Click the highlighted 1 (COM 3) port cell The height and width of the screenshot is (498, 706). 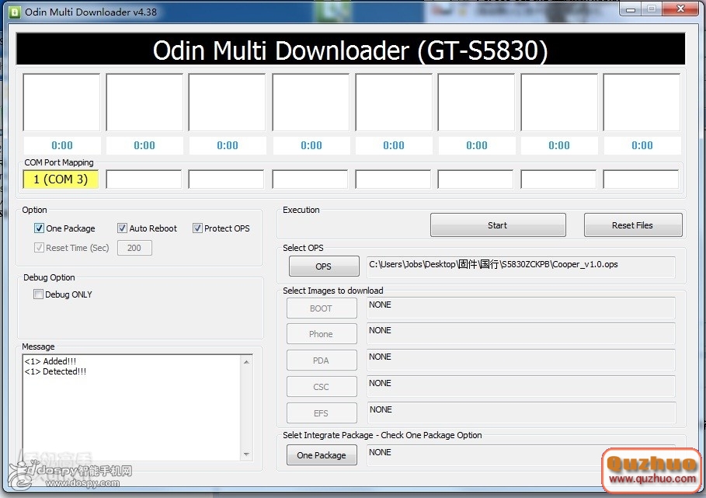pyautogui.click(x=60, y=179)
